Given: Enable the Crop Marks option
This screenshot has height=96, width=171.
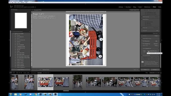Looking at the screenshot, I should coord(145,25).
